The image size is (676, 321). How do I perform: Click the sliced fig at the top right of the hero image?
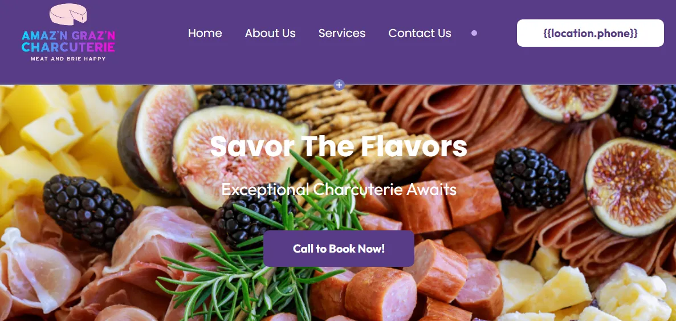pos(569,101)
